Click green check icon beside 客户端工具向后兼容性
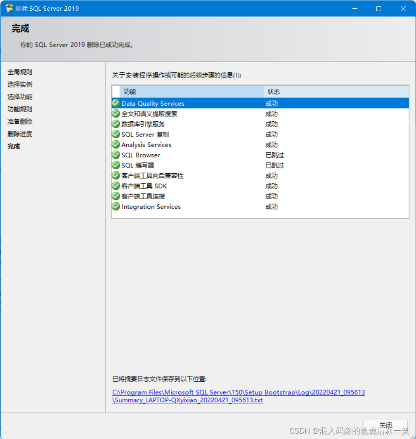416x439 pixels. pyautogui.click(x=116, y=175)
